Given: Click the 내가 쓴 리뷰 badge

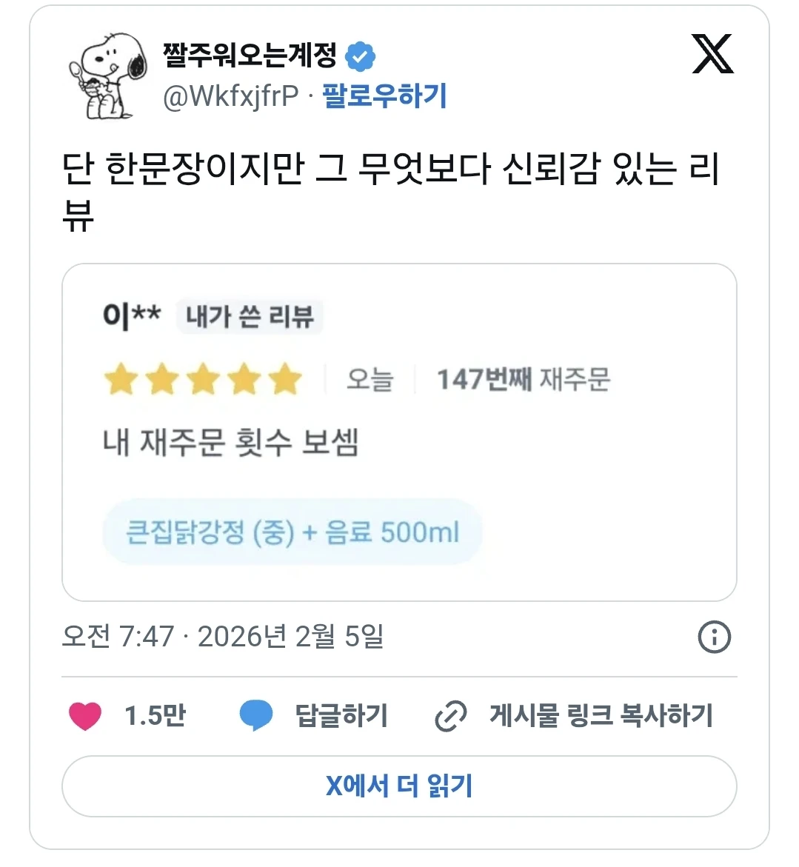Looking at the screenshot, I should 250,317.
